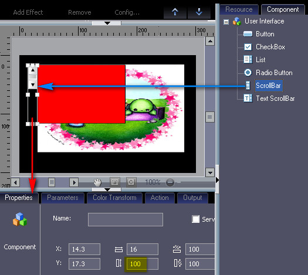
Task: Click the Name input field
Action: click(x=126, y=219)
